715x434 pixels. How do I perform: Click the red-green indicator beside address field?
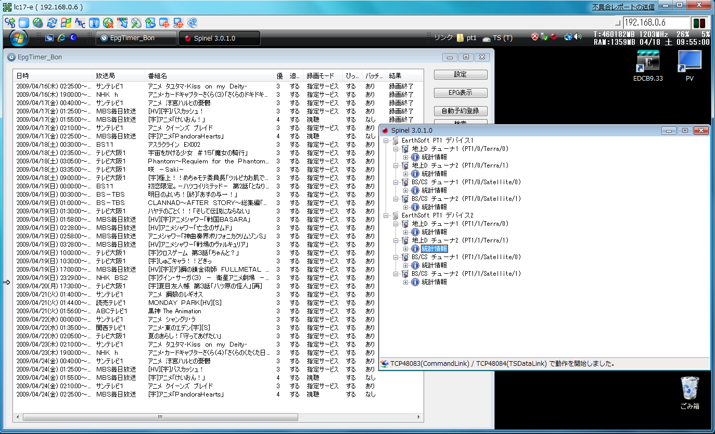[x=699, y=23]
